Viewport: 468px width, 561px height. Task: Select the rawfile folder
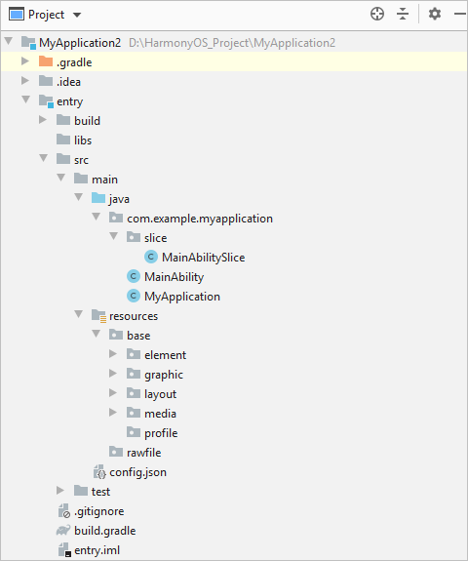[x=143, y=453]
